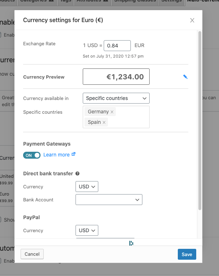Image resolution: width=219 pixels, height=276 pixels.
Task: Click the small icon below PayPal currency
Action: pos(131,243)
